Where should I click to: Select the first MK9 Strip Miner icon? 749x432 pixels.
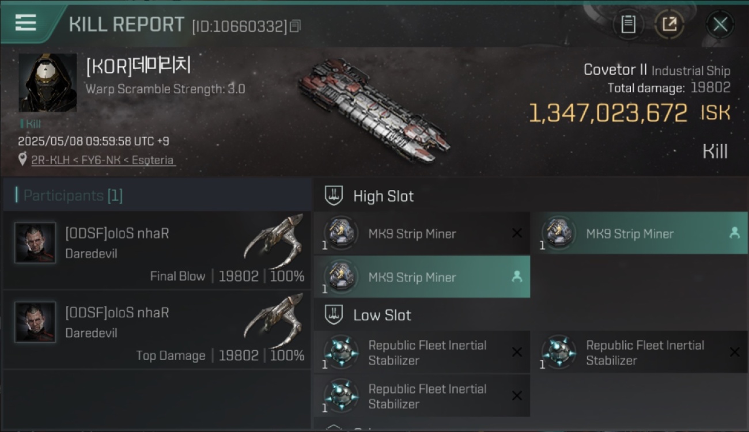(341, 233)
